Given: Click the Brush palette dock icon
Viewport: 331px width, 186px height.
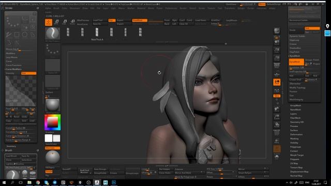Looking at the screenshot, I should pos(38,150).
